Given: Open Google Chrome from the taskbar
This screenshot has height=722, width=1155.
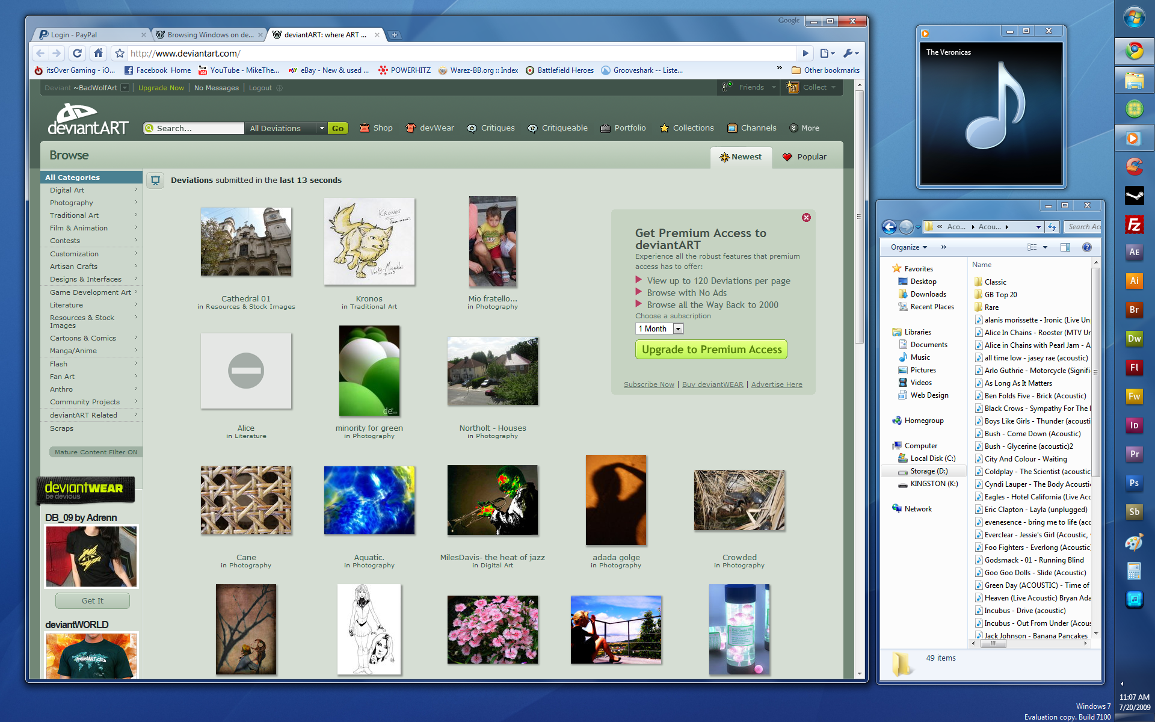Looking at the screenshot, I should click(x=1135, y=51).
